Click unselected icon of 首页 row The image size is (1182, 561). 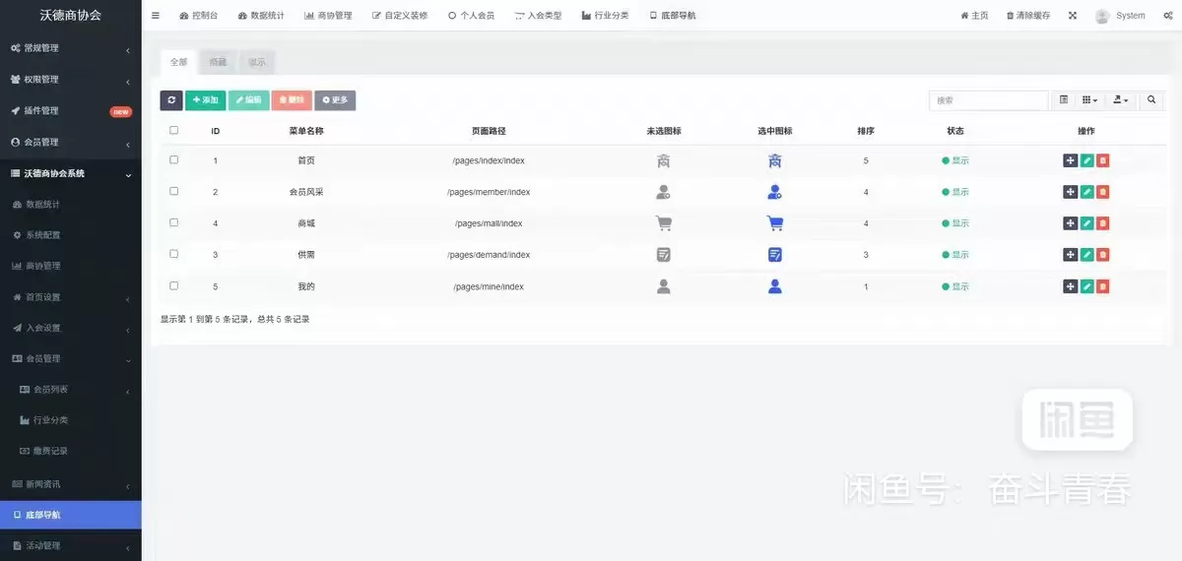(x=664, y=160)
